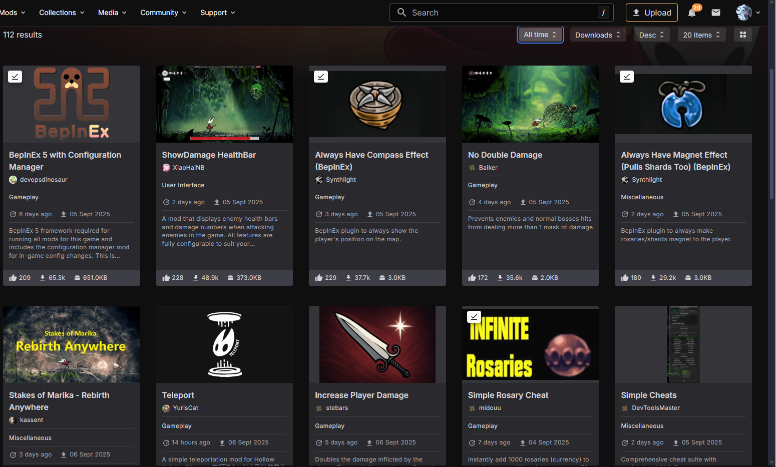Image resolution: width=776 pixels, height=467 pixels.
Task: Open the BepInEx logo thumbnail
Action: (72, 104)
